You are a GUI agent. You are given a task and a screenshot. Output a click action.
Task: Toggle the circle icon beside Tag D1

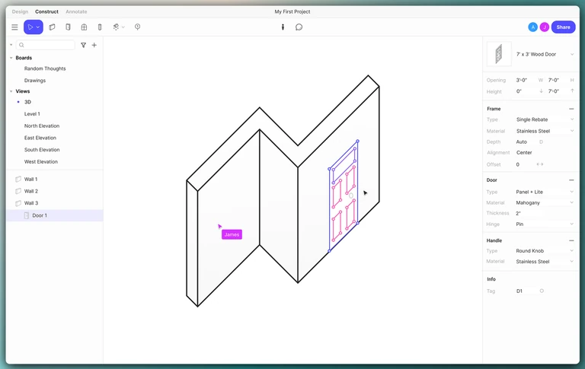coord(542,291)
